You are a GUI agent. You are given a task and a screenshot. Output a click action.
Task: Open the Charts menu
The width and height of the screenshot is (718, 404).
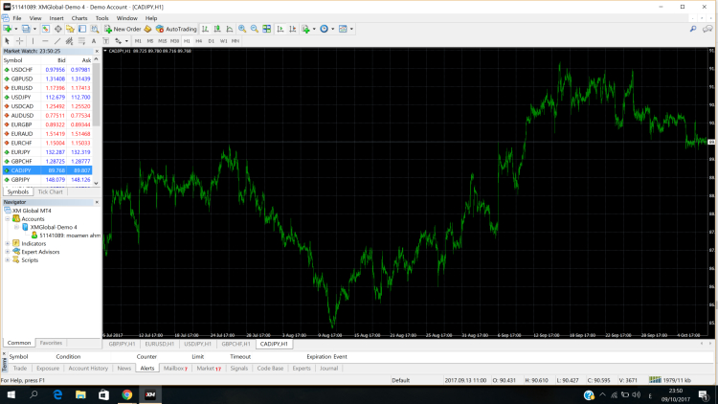(79, 18)
